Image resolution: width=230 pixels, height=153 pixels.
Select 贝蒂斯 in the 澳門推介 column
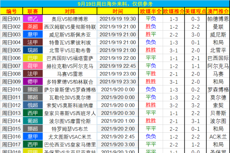[x=218, y=113]
